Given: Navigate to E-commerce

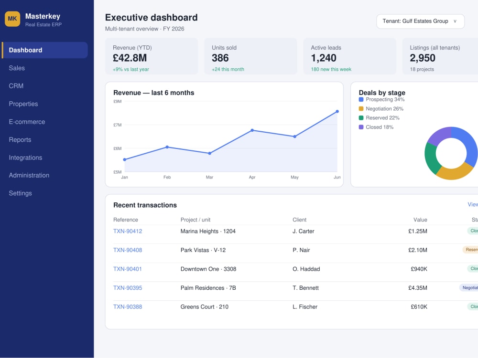Looking at the screenshot, I should [x=27, y=122].
